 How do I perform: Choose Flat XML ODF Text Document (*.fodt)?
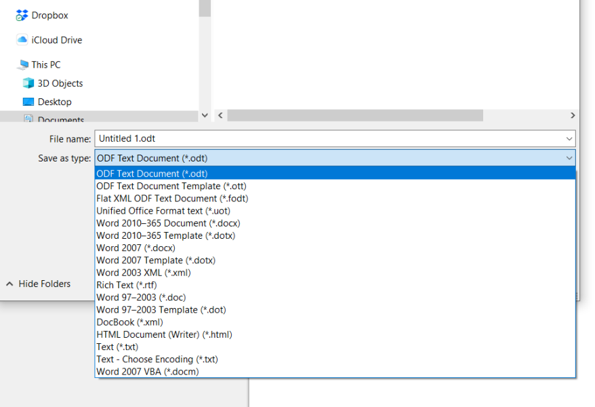335,198
